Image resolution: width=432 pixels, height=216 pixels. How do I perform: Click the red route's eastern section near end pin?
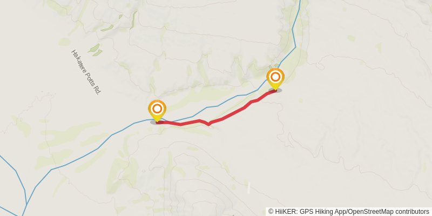pos(262,97)
